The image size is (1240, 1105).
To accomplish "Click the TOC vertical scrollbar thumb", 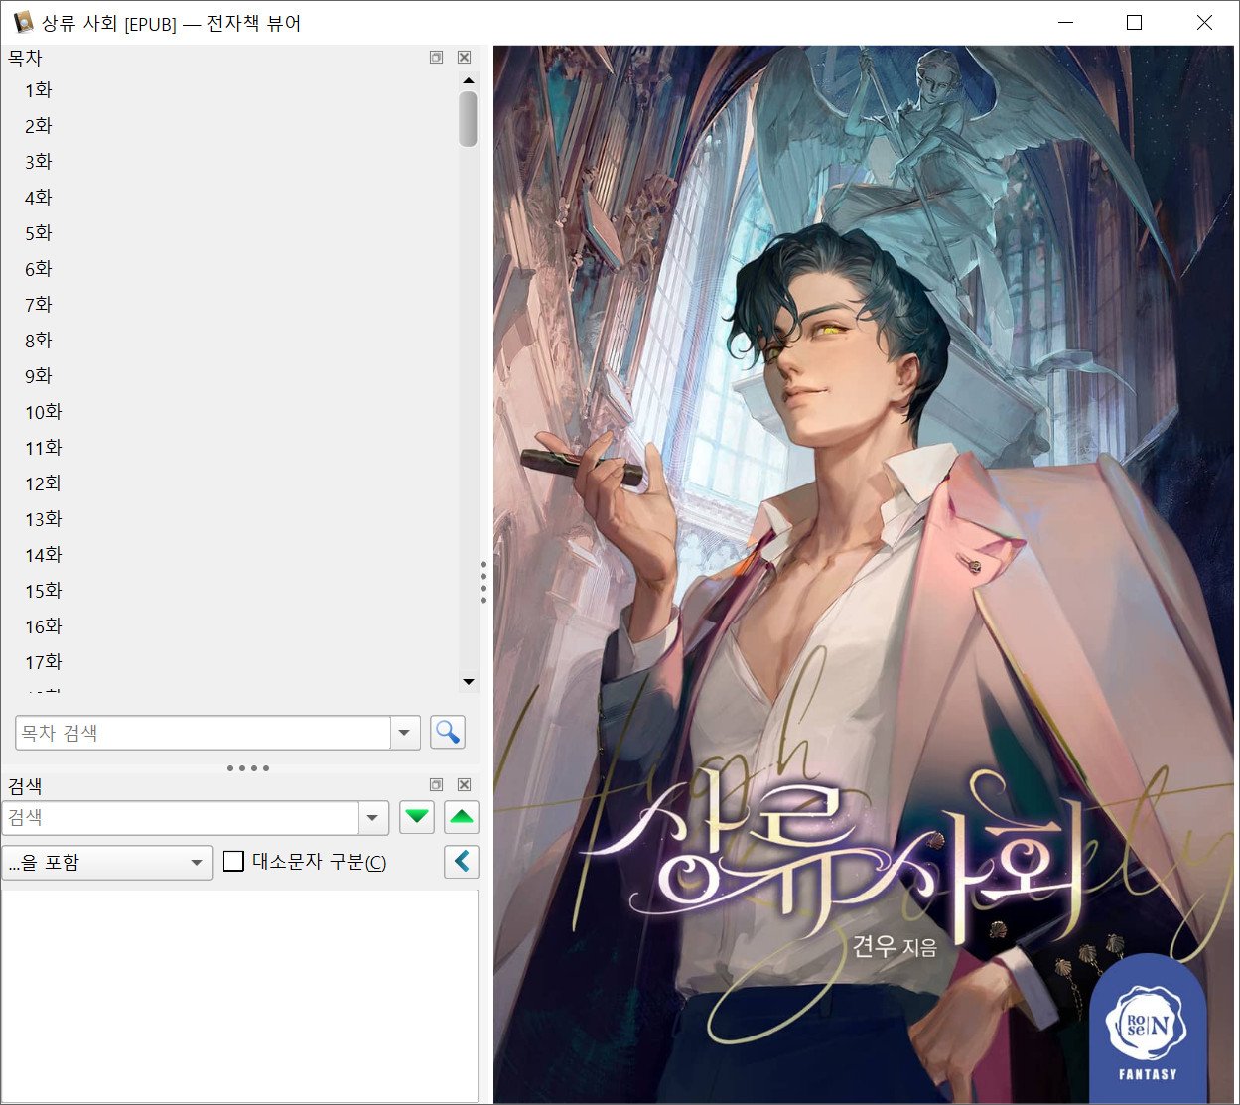I will pyautogui.click(x=469, y=119).
